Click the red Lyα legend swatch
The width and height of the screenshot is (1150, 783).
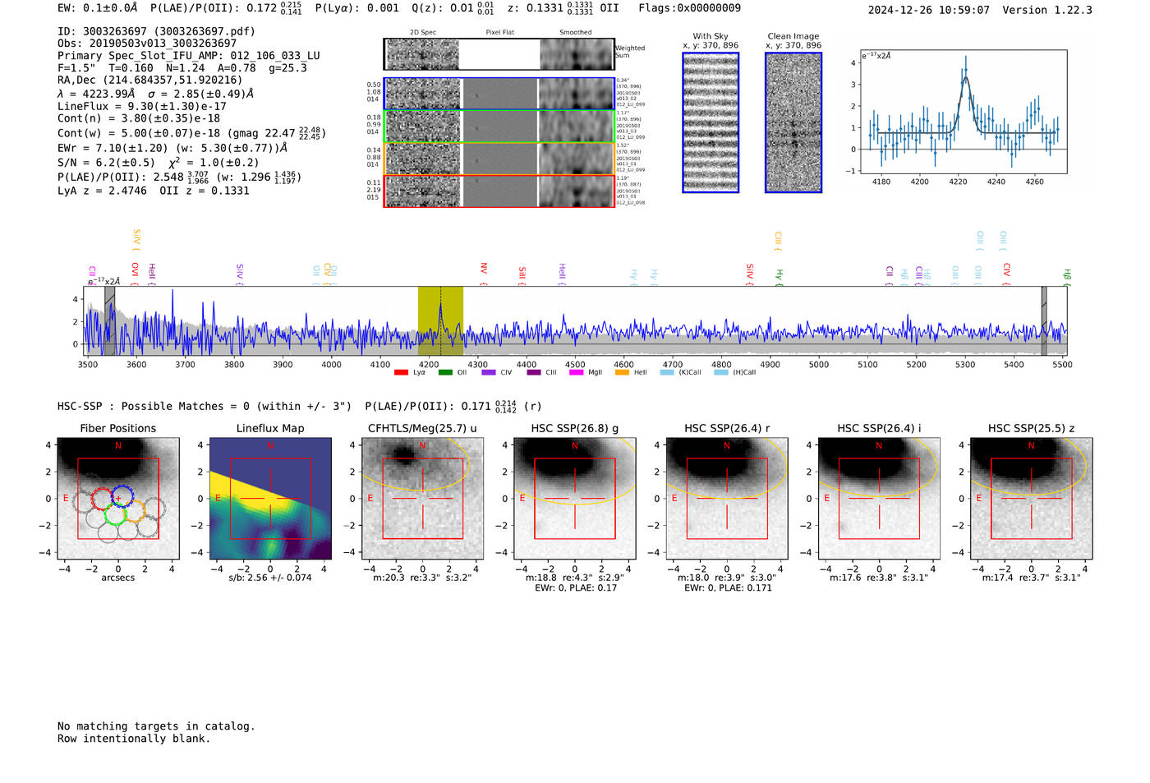coord(401,372)
